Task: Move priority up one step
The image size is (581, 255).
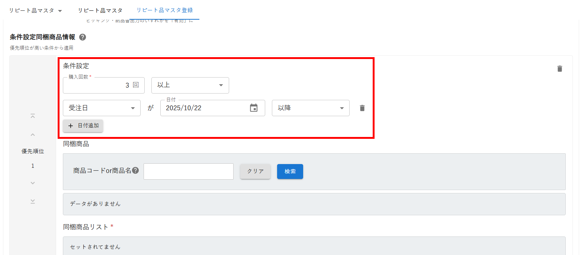Action: [x=33, y=135]
